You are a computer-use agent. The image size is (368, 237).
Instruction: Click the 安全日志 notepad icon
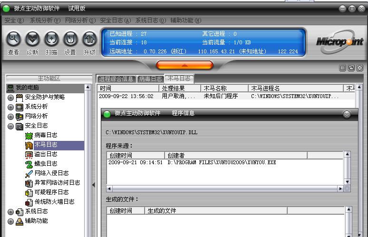tap(19, 126)
